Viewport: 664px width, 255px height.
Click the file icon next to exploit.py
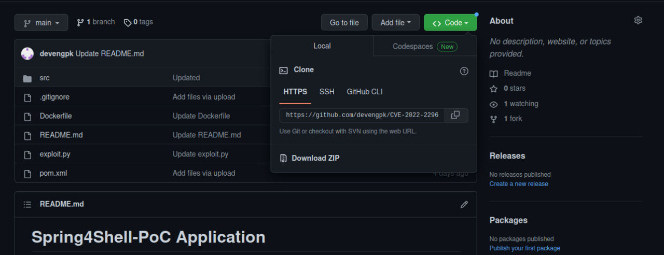click(x=27, y=154)
